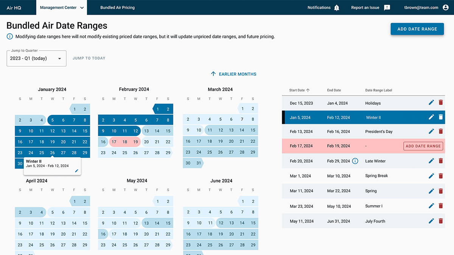This screenshot has width=454, height=255.
Task: Click the 'Feb 16, 2024' end date cell
Action: pyautogui.click(x=339, y=132)
